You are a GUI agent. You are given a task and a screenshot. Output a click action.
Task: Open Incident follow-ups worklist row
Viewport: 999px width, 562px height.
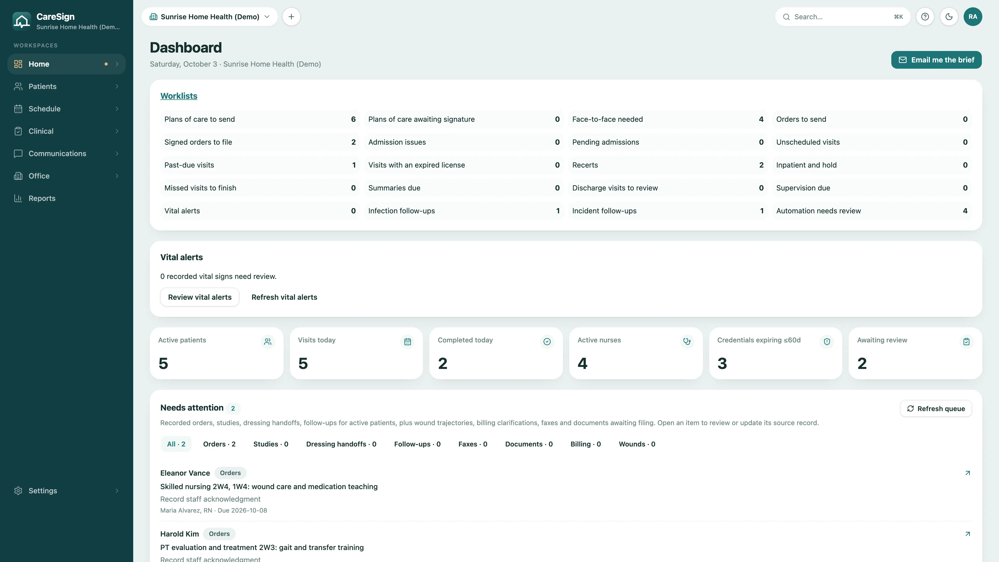tap(668, 210)
